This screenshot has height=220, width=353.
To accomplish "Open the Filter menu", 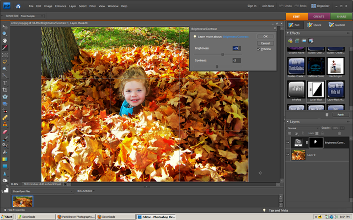I will (x=93, y=6).
